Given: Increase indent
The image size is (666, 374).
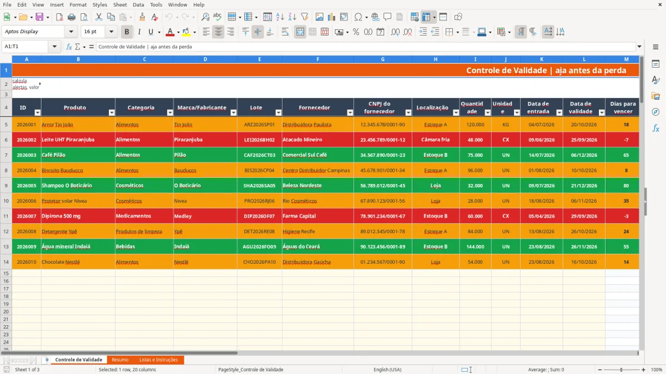Looking at the screenshot, I should tap(423, 32).
